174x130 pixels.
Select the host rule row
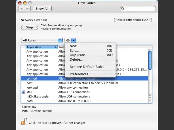click(85, 83)
